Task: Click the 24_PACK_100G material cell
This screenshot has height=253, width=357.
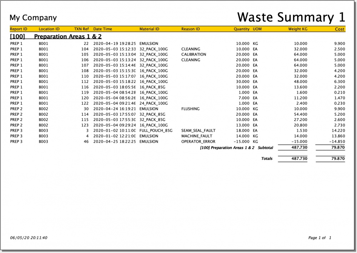Action: (154, 104)
